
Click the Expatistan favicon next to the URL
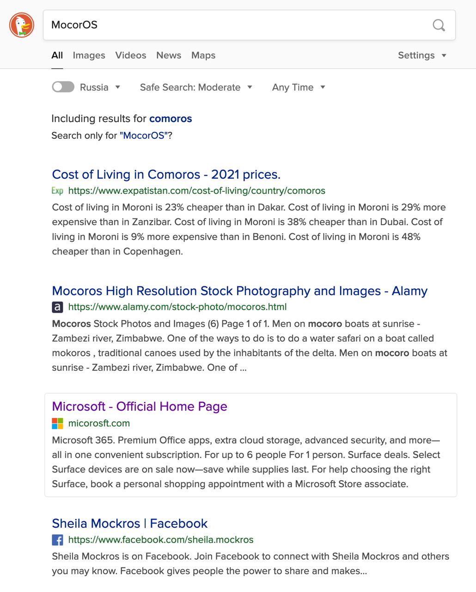[x=57, y=191]
